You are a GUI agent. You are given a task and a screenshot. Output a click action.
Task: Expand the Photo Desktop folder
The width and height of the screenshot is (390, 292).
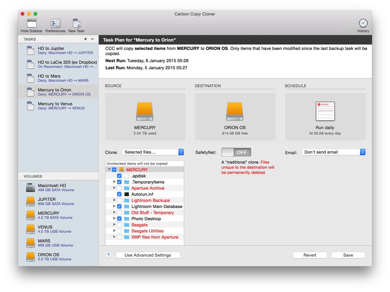pyautogui.click(x=114, y=219)
